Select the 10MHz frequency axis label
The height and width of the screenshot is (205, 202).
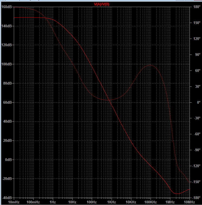tap(189, 202)
